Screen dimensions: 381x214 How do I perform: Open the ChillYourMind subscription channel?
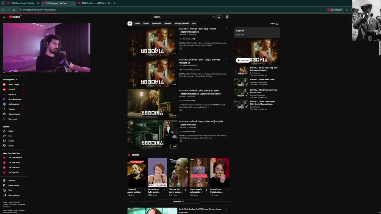13,104
